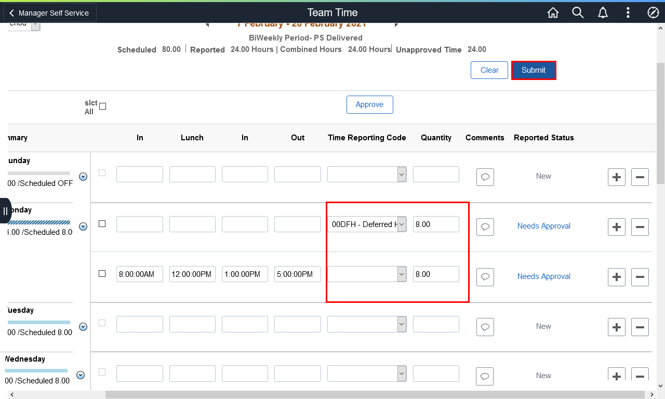Click the Clear button

pyautogui.click(x=489, y=70)
